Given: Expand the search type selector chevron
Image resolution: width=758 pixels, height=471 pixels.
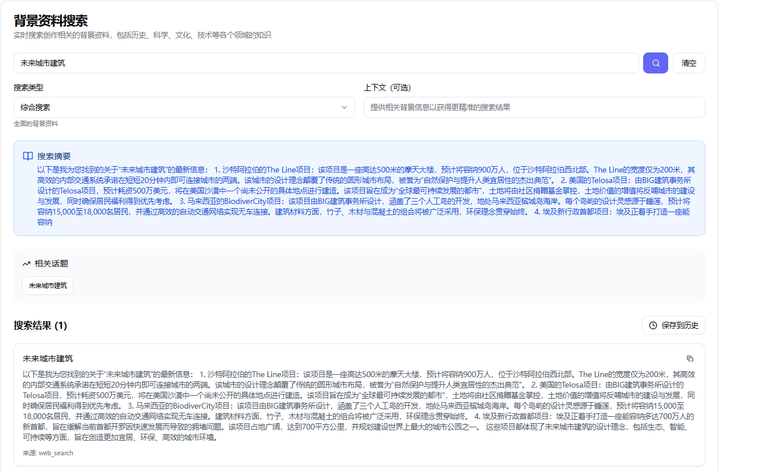Looking at the screenshot, I should click(345, 107).
